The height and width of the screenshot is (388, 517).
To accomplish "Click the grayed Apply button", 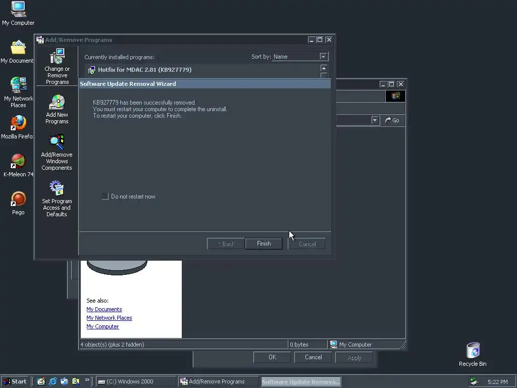I will click(x=354, y=357).
